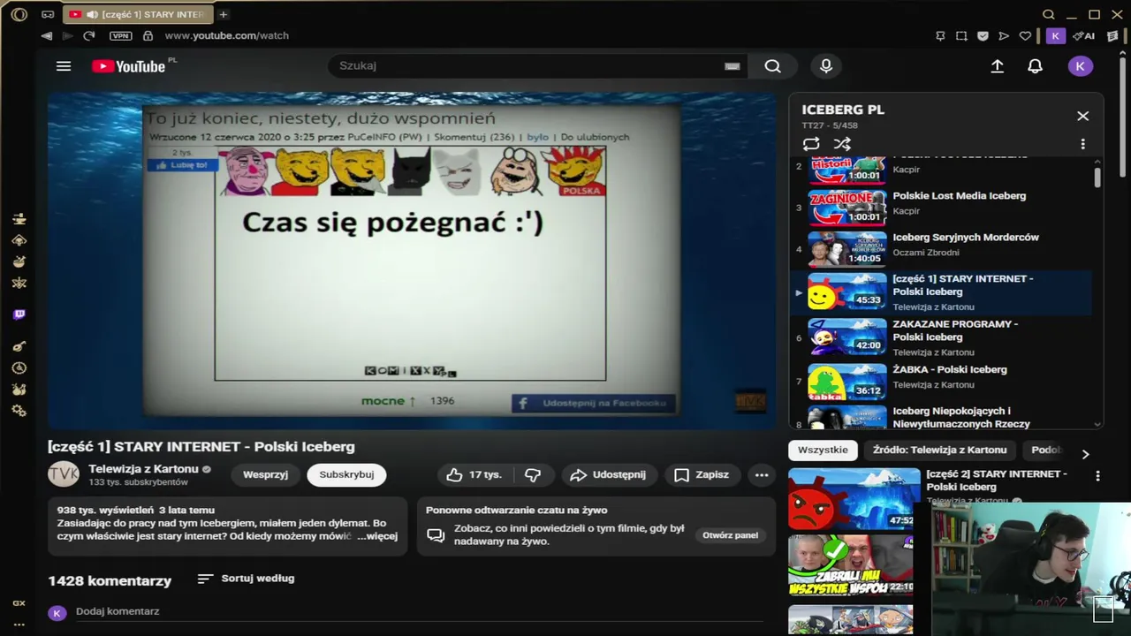Open the pinboard pin icon in address bar

tap(940, 36)
